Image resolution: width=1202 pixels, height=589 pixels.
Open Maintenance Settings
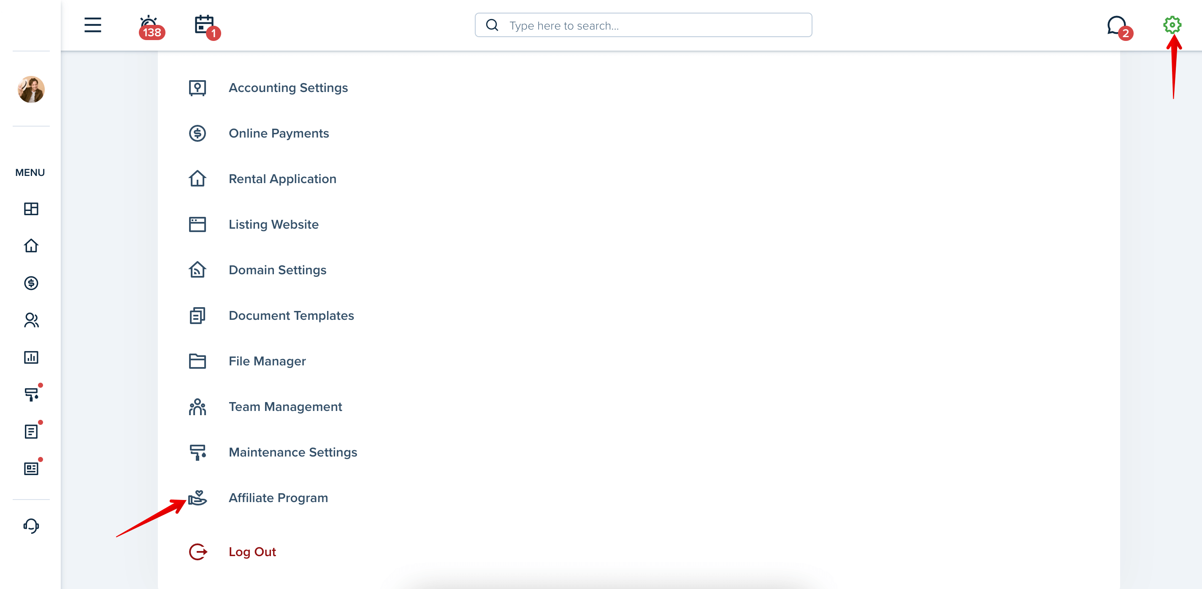(292, 452)
